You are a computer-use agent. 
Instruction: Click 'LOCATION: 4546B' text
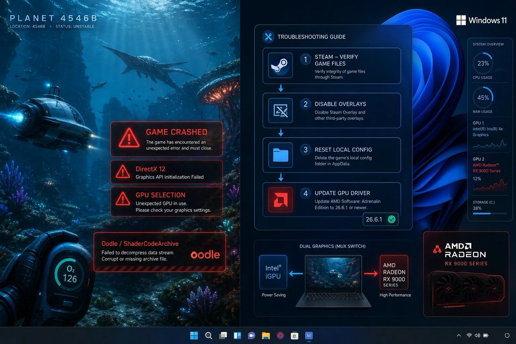point(27,27)
